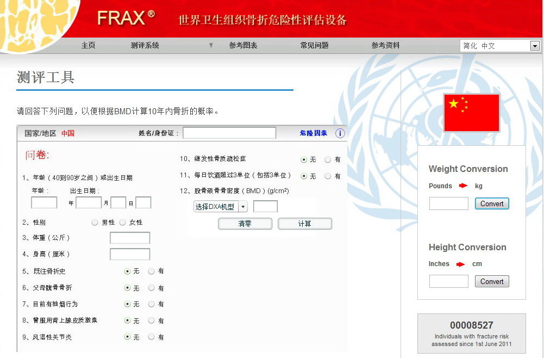Click the 中国 country link
This screenshot has height=358, width=544.
[x=67, y=133]
